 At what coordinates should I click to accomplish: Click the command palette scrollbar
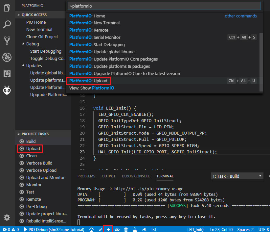pyautogui.click(x=261, y=62)
